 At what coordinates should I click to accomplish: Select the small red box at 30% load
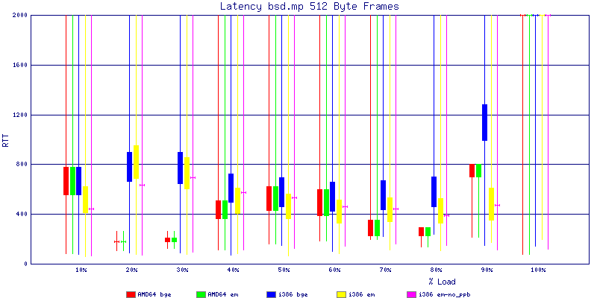click(x=167, y=240)
